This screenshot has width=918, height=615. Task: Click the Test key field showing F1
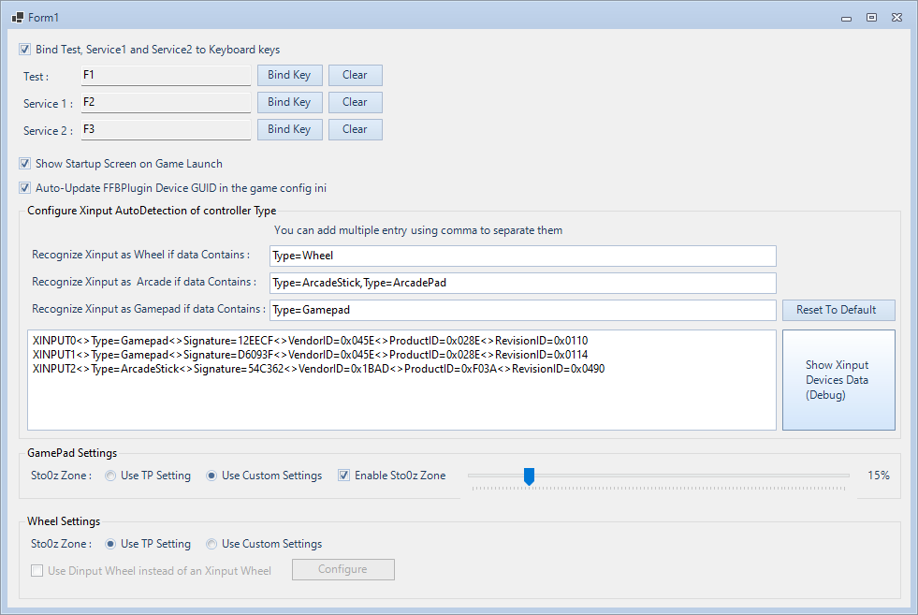(x=166, y=75)
